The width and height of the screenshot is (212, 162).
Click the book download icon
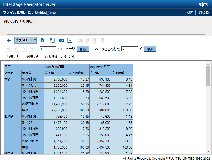coord(61,40)
